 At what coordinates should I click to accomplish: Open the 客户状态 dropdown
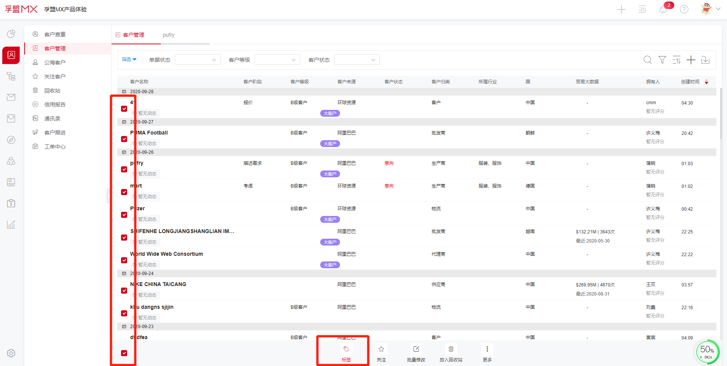[x=357, y=60]
